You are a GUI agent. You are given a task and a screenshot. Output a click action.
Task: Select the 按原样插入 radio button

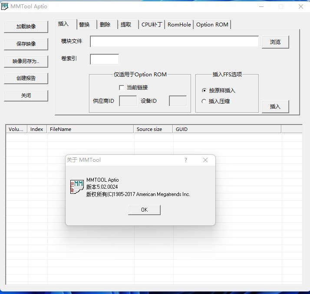[204, 91]
